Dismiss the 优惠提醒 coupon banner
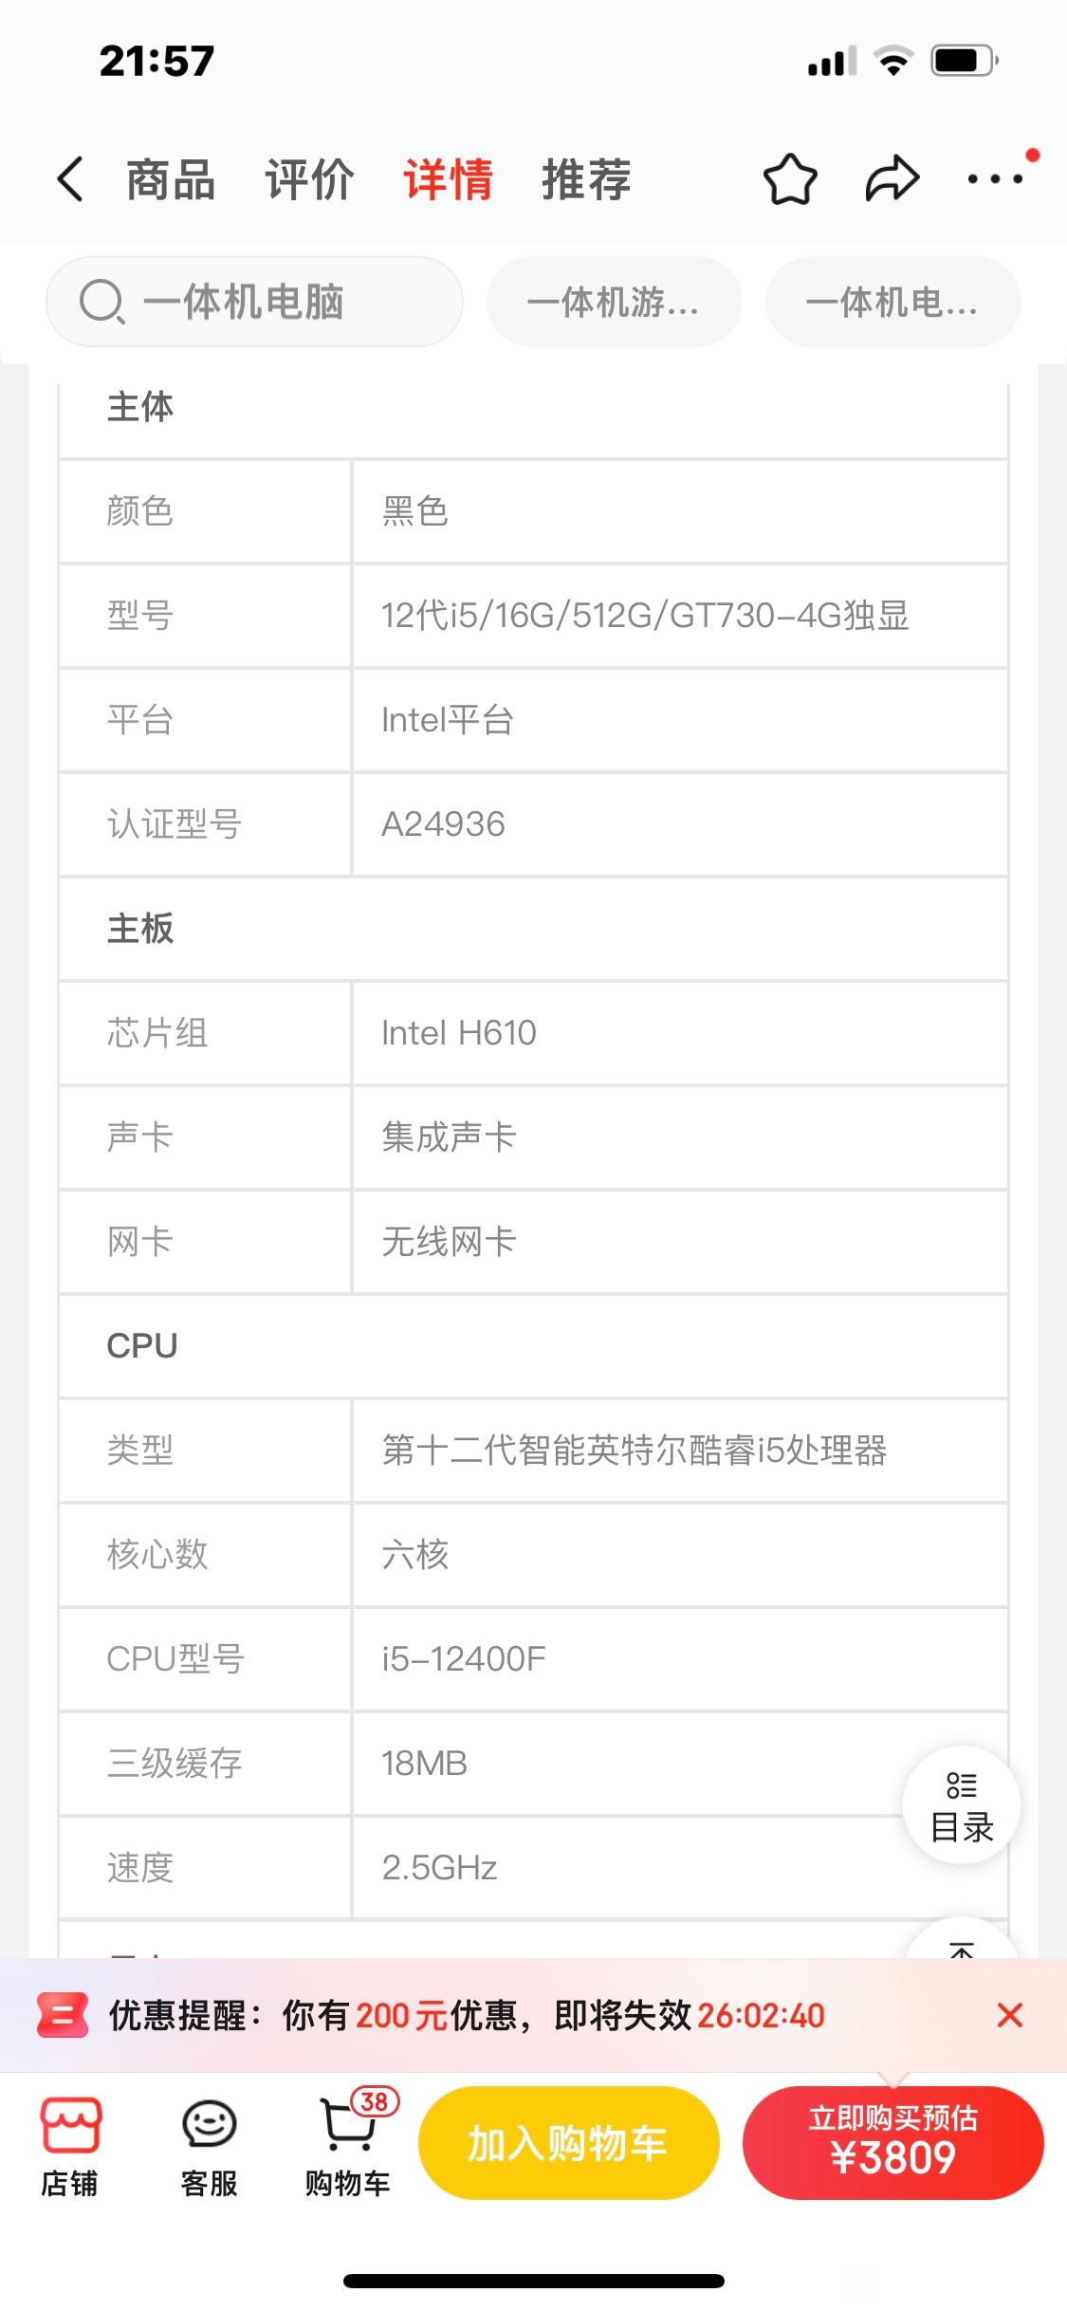Screen dimensions: 1067x2311 (1010, 2015)
